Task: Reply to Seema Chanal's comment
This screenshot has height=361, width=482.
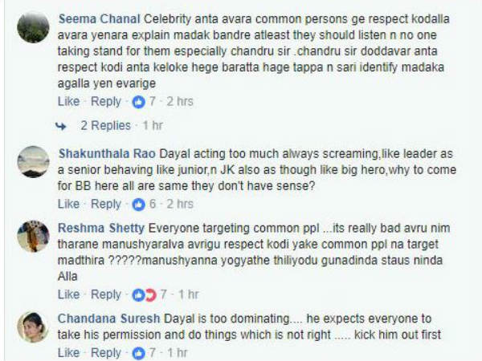Action: (x=105, y=102)
